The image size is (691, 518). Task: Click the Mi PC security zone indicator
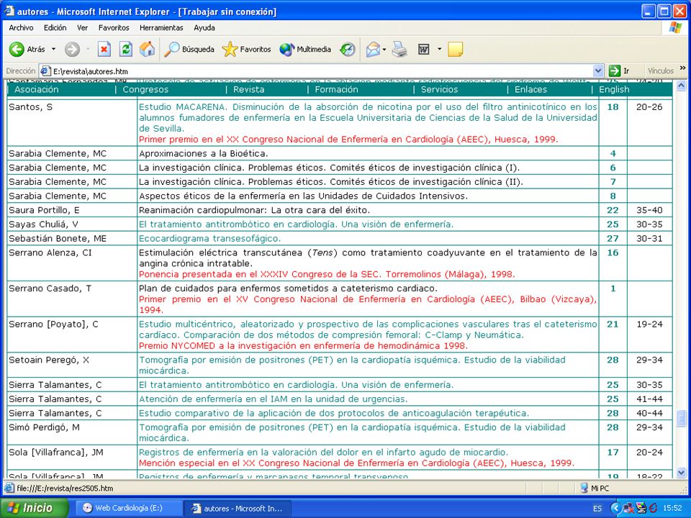coord(595,488)
